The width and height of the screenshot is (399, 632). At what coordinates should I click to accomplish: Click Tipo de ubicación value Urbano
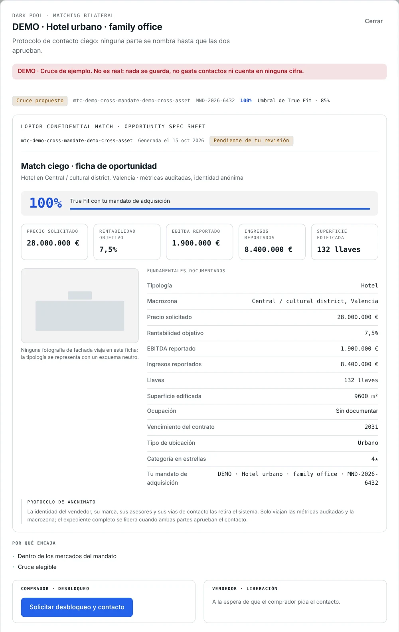point(368,443)
